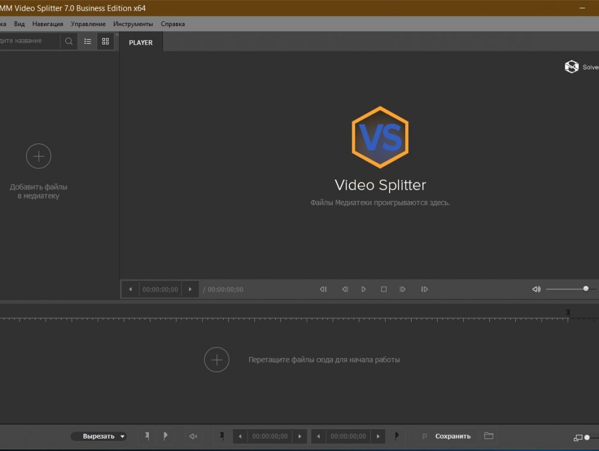Click the search magnifier icon in media library
599x451 pixels.
coord(69,41)
